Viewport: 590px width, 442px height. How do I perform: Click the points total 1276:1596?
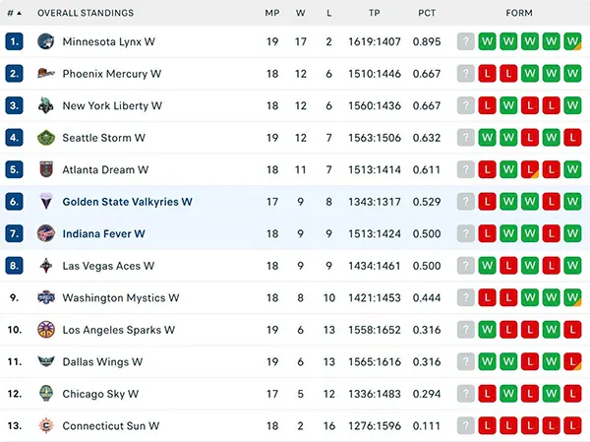point(375,426)
